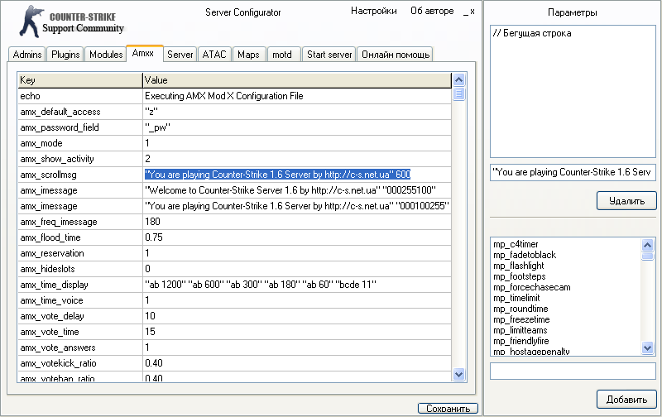Viewport: 662px width, 417px height.
Task: Select mp_limitteams in the parameter list
Action: [x=520, y=330]
